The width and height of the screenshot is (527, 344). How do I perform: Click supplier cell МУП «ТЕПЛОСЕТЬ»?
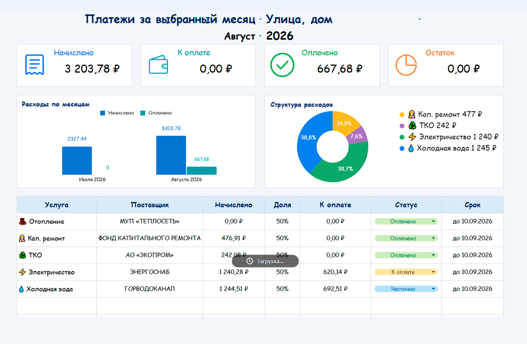click(x=150, y=221)
